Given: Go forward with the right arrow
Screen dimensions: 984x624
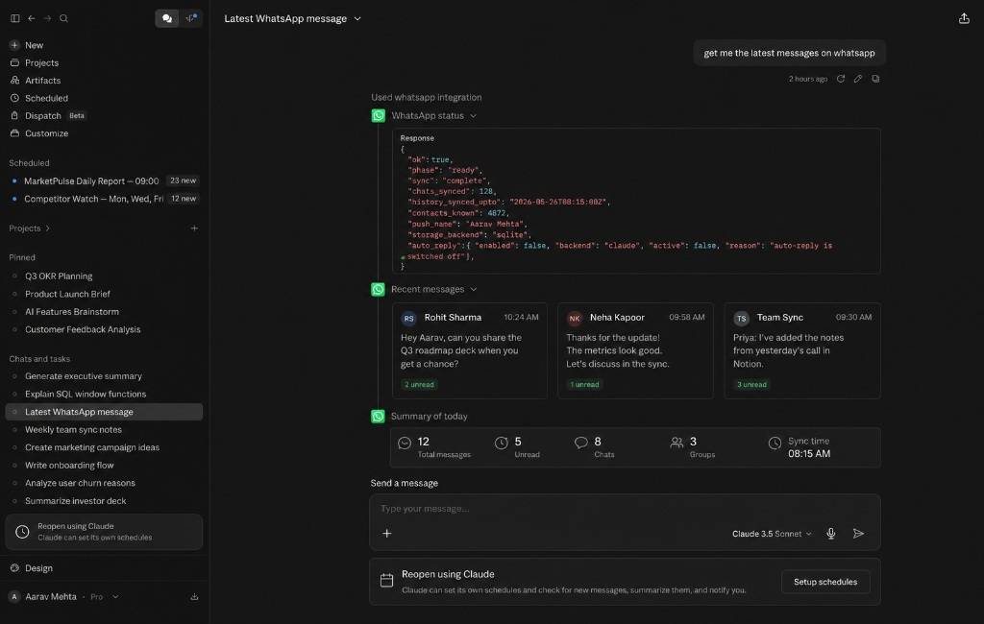Looking at the screenshot, I should pyautogui.click(x=48, y=18).
